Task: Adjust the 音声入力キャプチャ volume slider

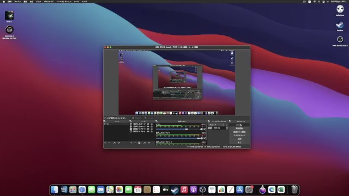Action: (x=198, y=138)
